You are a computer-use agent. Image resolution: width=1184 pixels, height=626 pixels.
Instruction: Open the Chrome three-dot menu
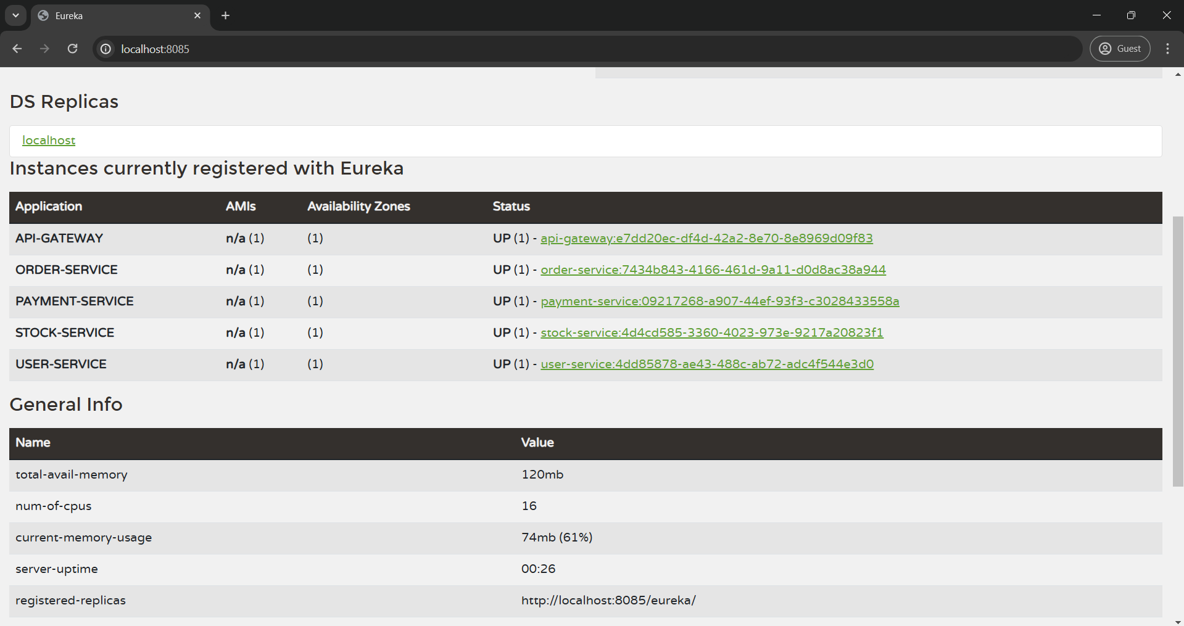(x=1167, y=49)
